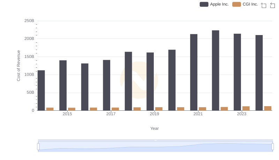Viewport: 279px width, 160px height.
Task: Click the Cost of Revenue axis title
Action: click(x=18, y=66)
